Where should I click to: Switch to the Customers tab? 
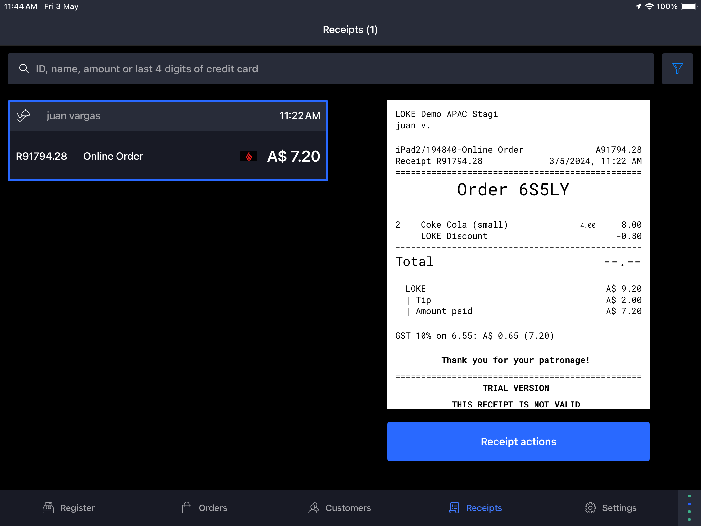pos(339,508)
